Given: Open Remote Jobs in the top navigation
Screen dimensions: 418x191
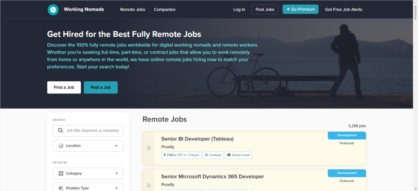Looking at the screenshot, I should click(x=133, y=9).
